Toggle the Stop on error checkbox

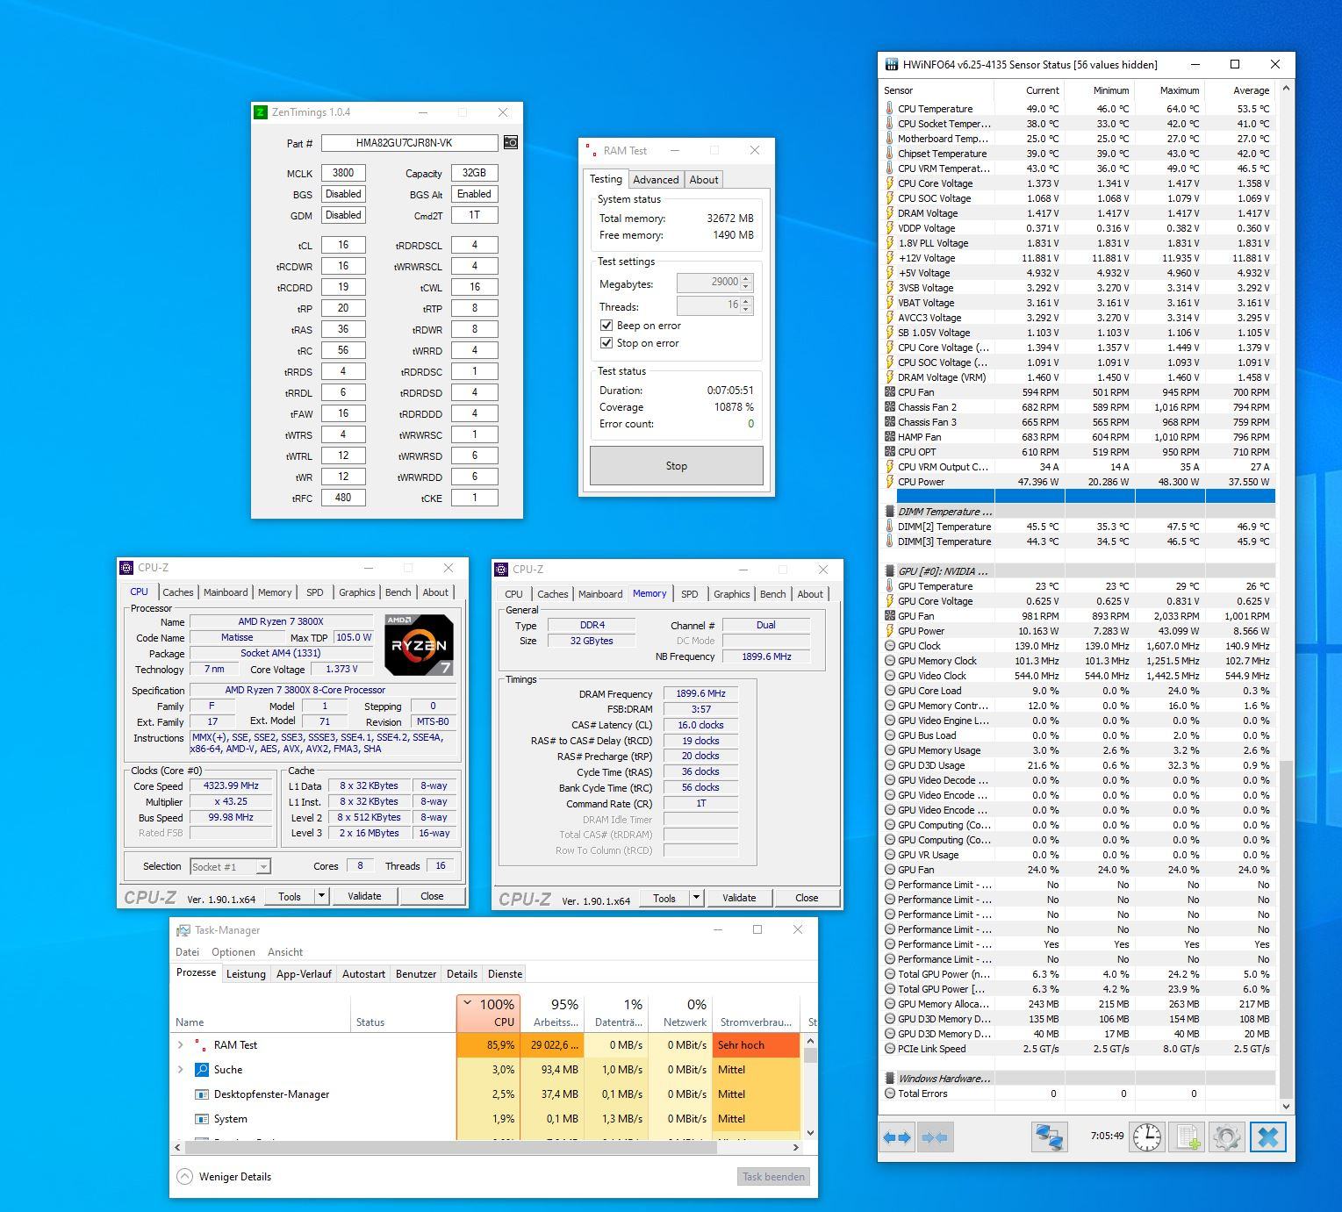[606, 343]
